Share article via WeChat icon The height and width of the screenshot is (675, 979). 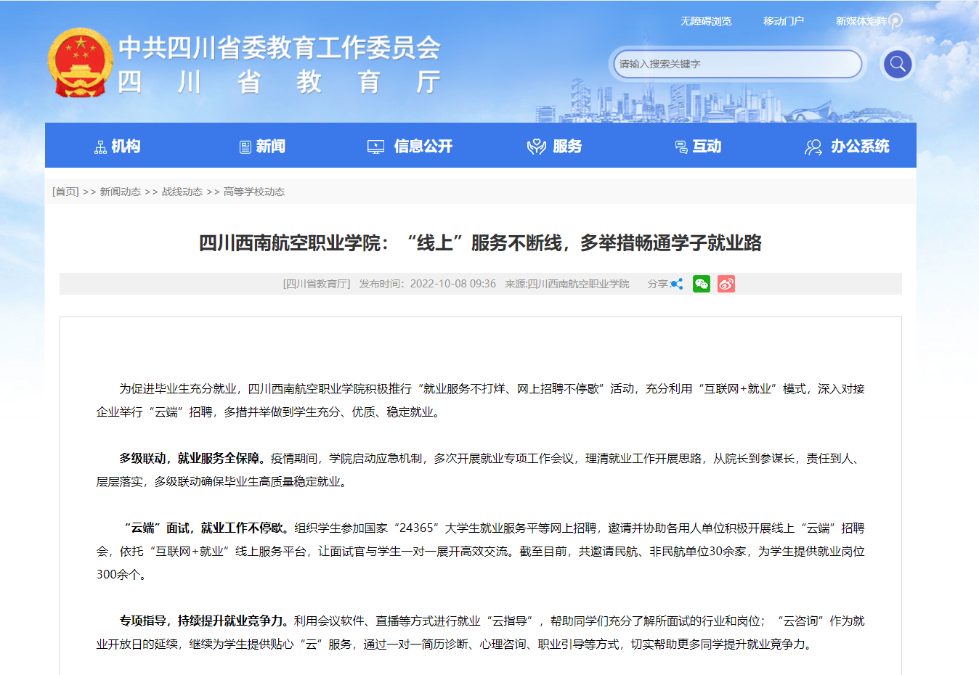[701, 284]
